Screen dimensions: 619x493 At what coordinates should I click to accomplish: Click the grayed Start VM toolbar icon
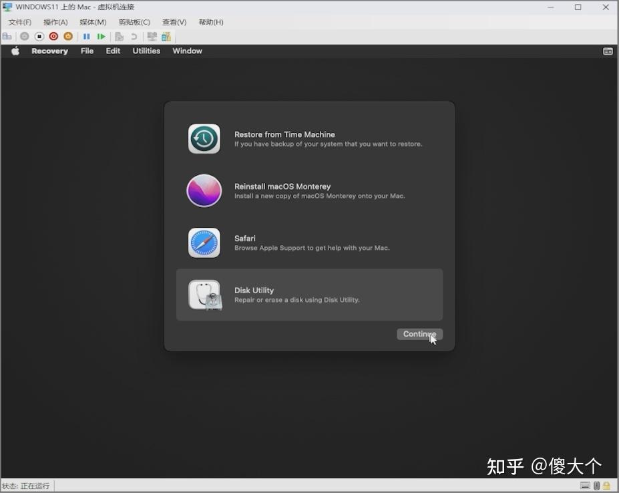25,36
